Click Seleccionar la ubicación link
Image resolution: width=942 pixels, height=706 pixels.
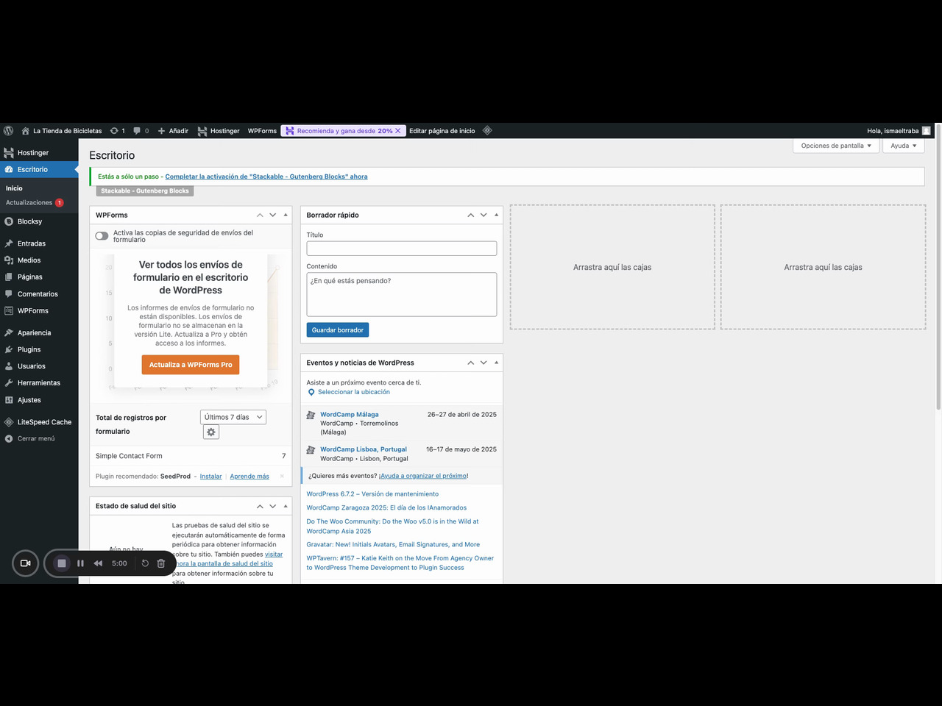[x=354, y=392]
